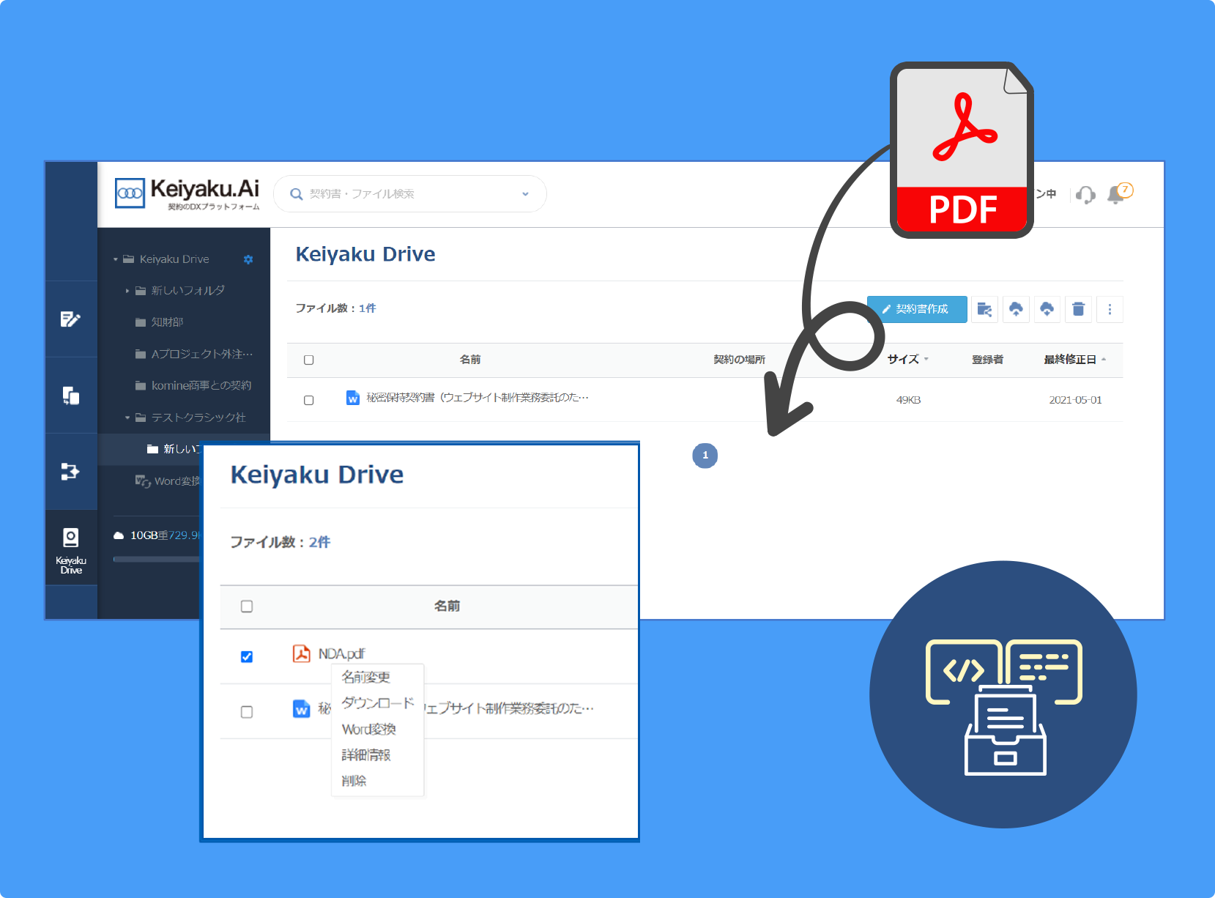Click the cloud storage icon beside 10GB
1215x898 pixels.
click(119, 535)
